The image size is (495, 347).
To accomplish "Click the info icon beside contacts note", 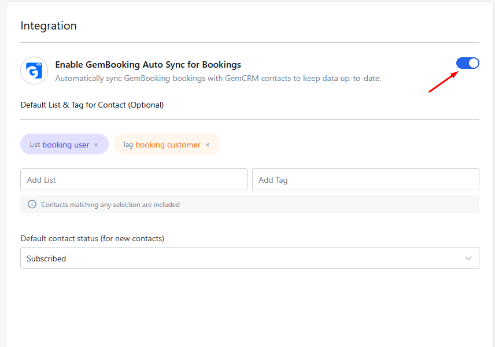I will point(32,204).
